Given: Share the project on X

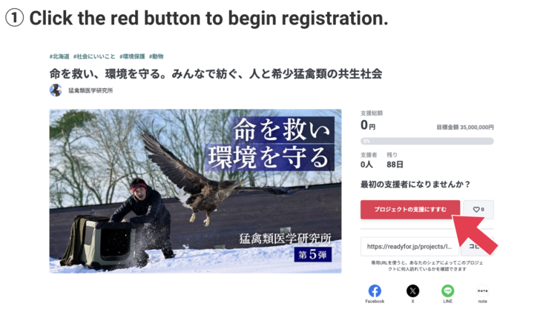Looking at the screenshot, I should (x=412, y=291).
